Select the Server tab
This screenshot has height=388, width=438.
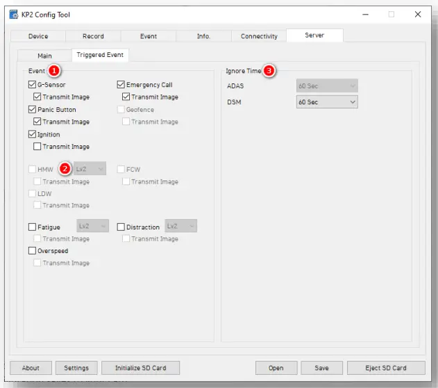pyautogui.click(x=314, y=35)
